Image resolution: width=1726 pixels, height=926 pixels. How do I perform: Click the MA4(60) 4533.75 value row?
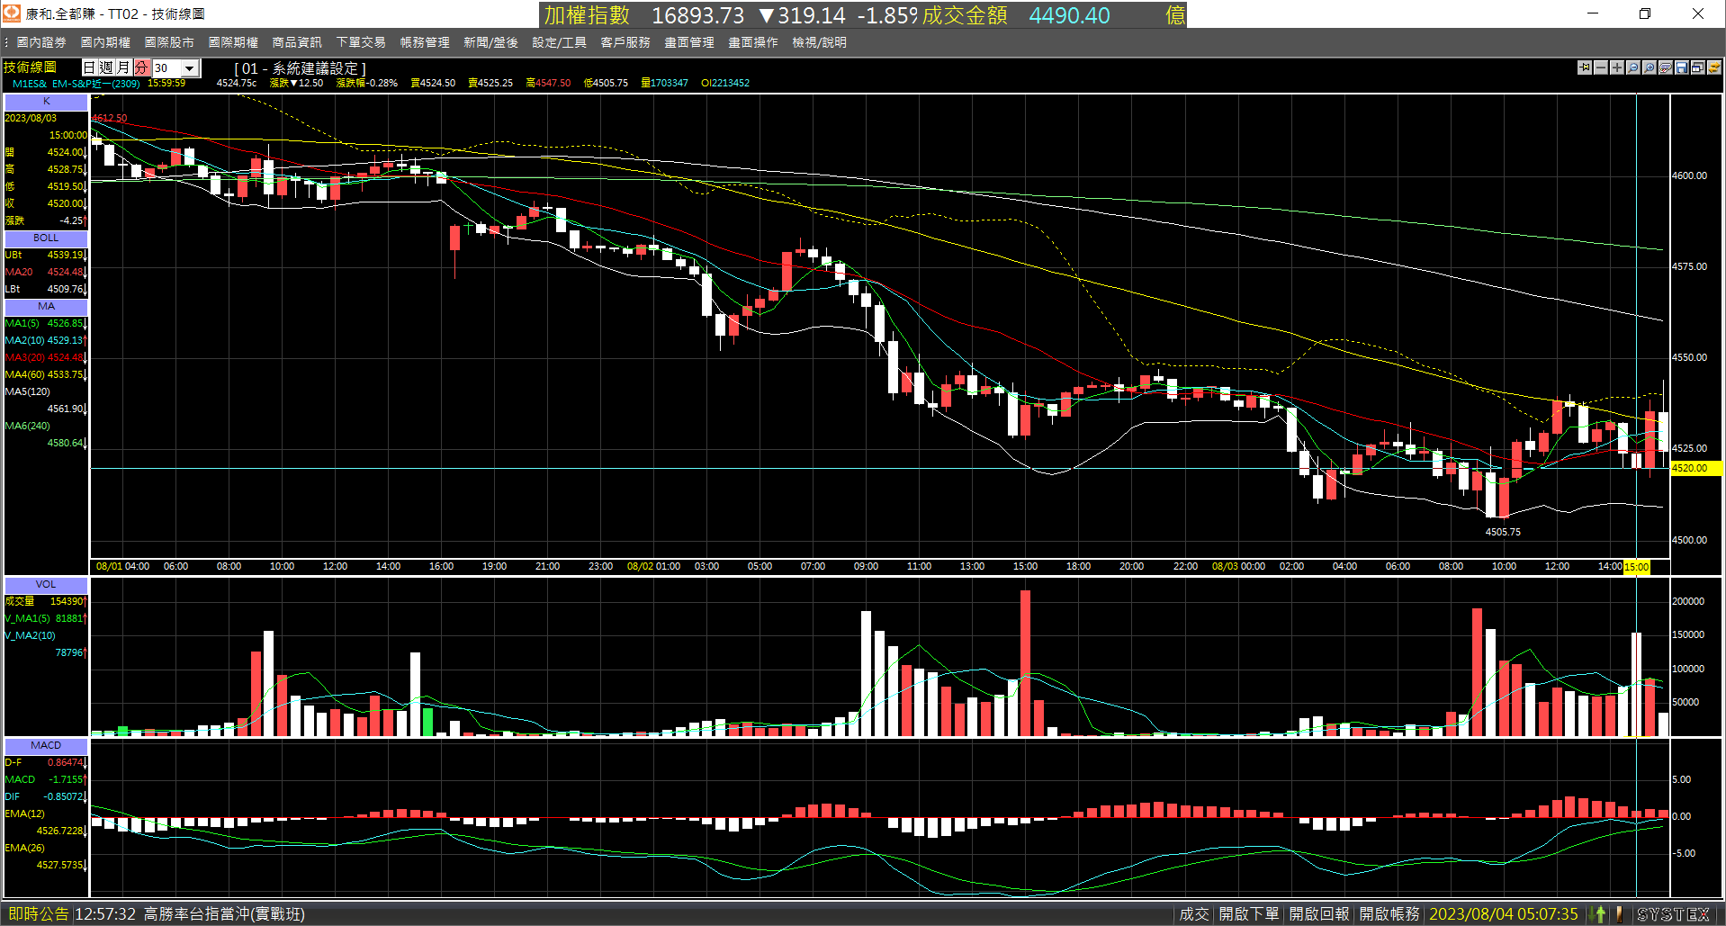[45, 374]
